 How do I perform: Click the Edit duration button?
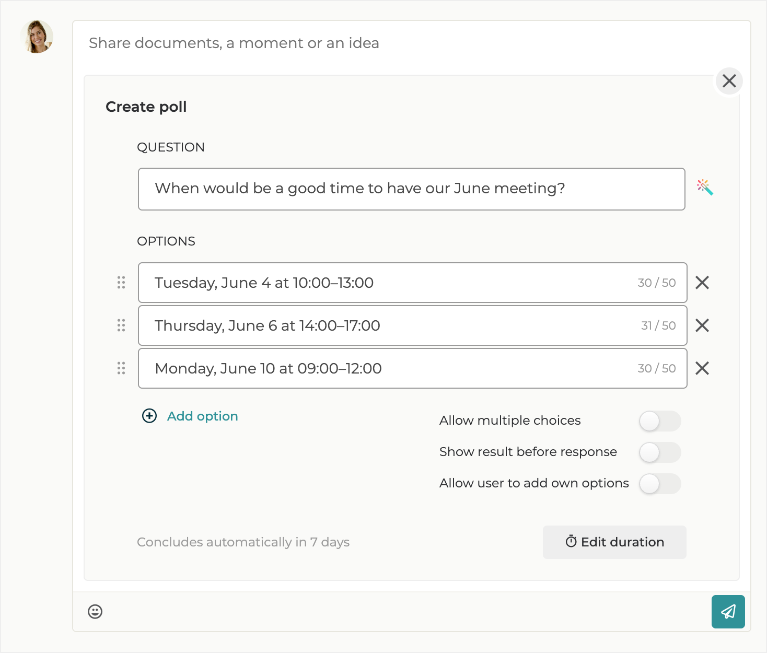tap(614, 542)
